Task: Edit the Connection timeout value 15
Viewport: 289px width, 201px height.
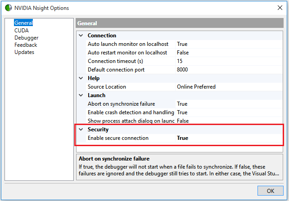Action: click(x=229, y=61)
